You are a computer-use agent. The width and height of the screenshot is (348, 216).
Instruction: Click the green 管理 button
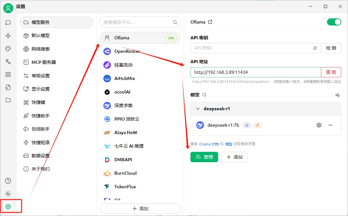pyautogui.click(x=204, y=157)
